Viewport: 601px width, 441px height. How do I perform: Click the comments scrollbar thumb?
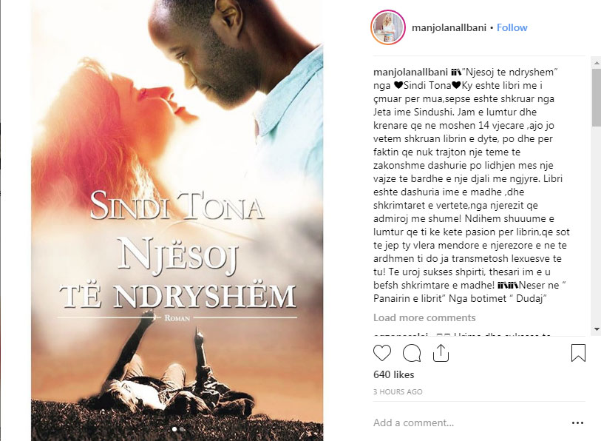pos(597,98)
